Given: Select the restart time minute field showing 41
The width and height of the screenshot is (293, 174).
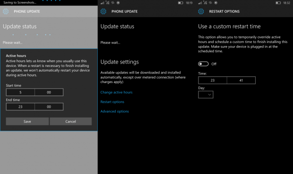Looking at the screenshot, I should pyautogui.click(x=241, y=80).
